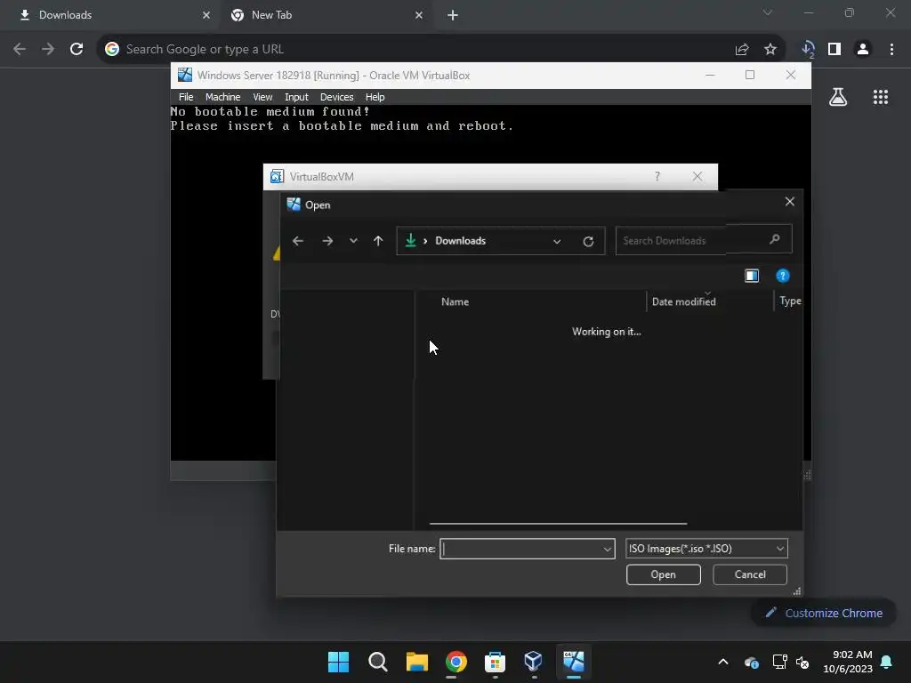Viewport: 911px width, 683px height.
Task: Open the ISO Images file type dropdown
Action: (x=706, y=549)
